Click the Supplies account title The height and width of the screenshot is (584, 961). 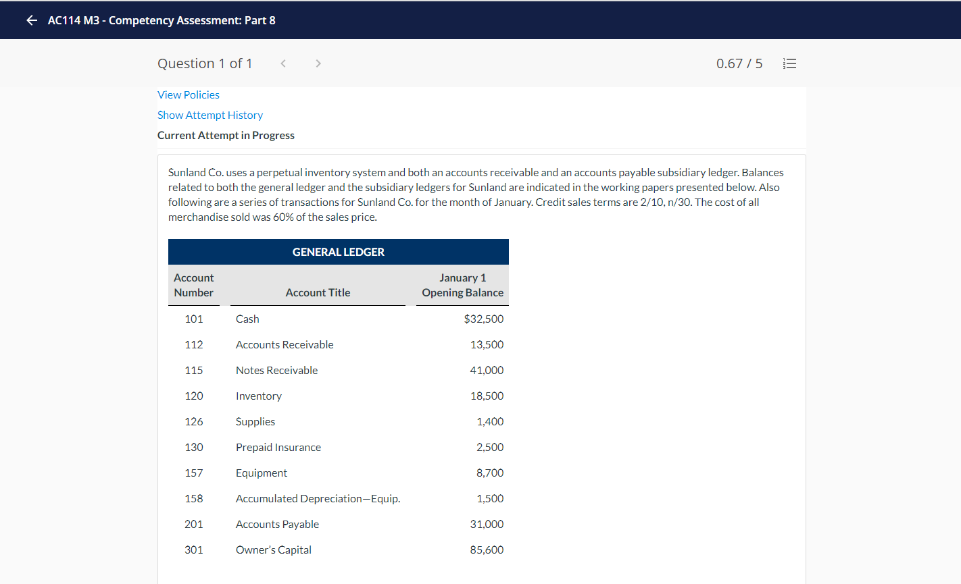(255, 421)
